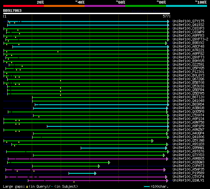Select the UniRef100_Q9MAW1 cyan alignment bar
The height and width of the screenshot is (189, 210).
coord(123,148)
